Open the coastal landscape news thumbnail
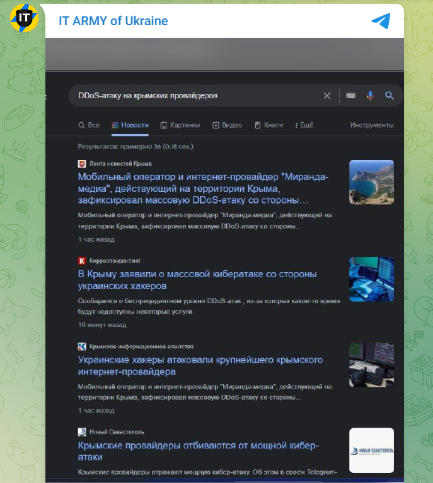433x483 pixels. 371,182
